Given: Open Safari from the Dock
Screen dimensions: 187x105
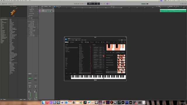Looking at the screenshot, I should (x=66, y=102).
